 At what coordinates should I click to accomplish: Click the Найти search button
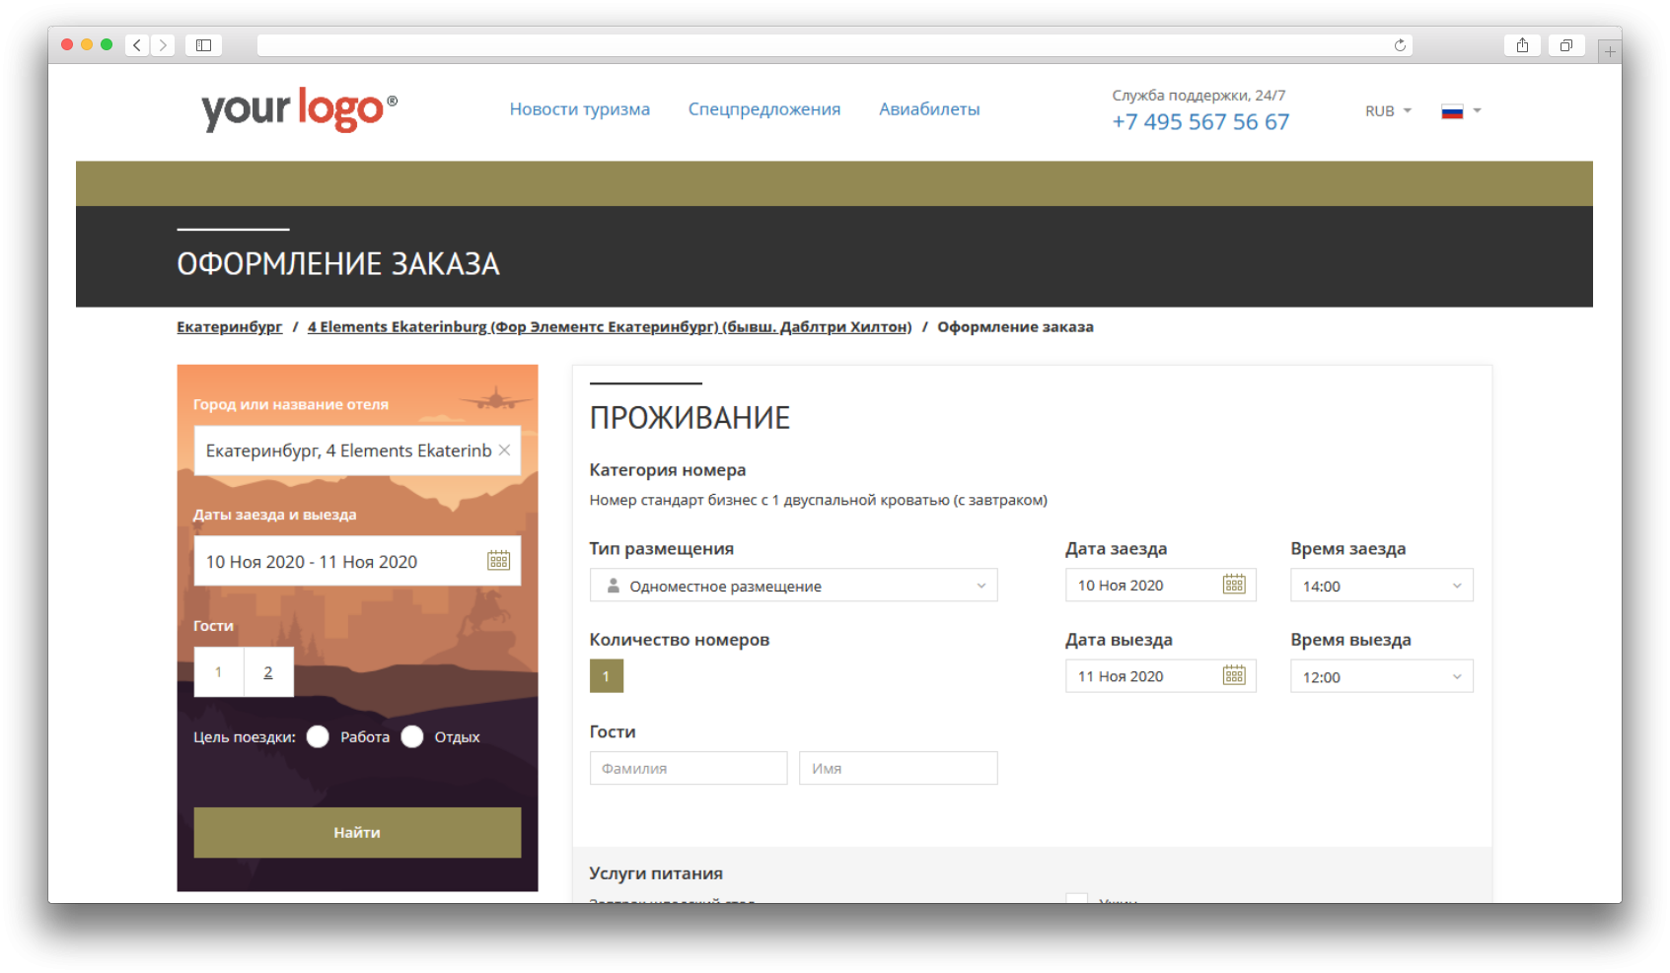[x=357, y=833]
